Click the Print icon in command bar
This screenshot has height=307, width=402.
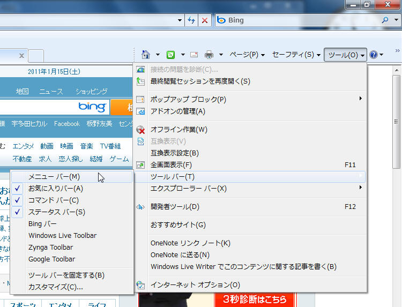(x=209, y=55)
